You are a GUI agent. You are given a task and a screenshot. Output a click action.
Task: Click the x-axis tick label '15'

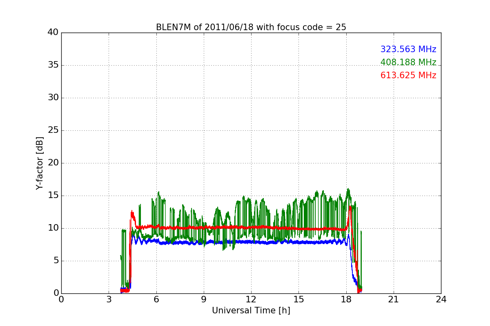(x=298, y=299)
